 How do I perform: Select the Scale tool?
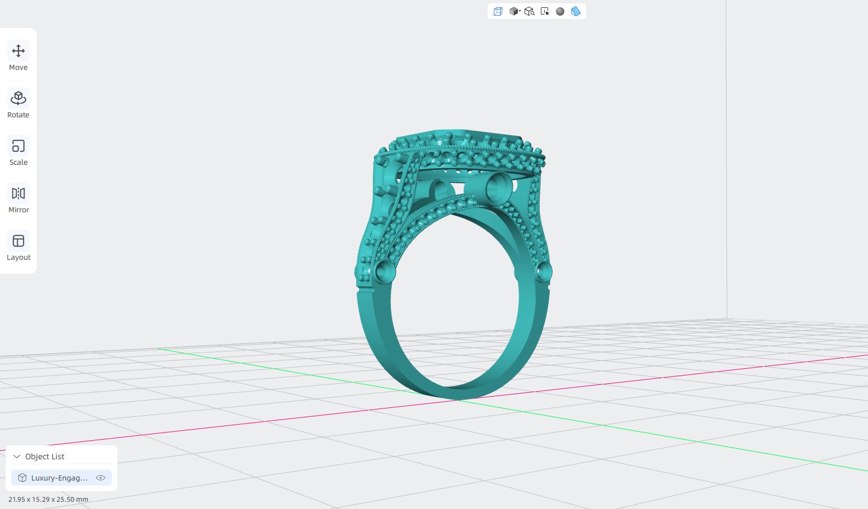click(18, 151)
